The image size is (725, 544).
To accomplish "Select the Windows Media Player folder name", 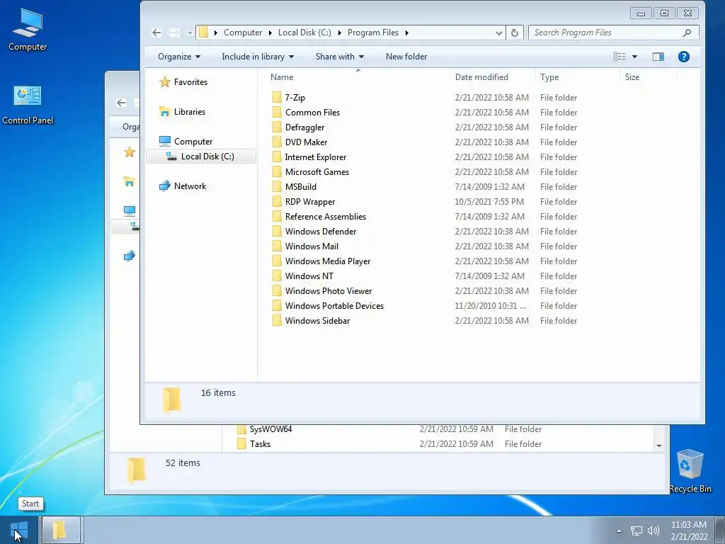I will pos(328,261).
